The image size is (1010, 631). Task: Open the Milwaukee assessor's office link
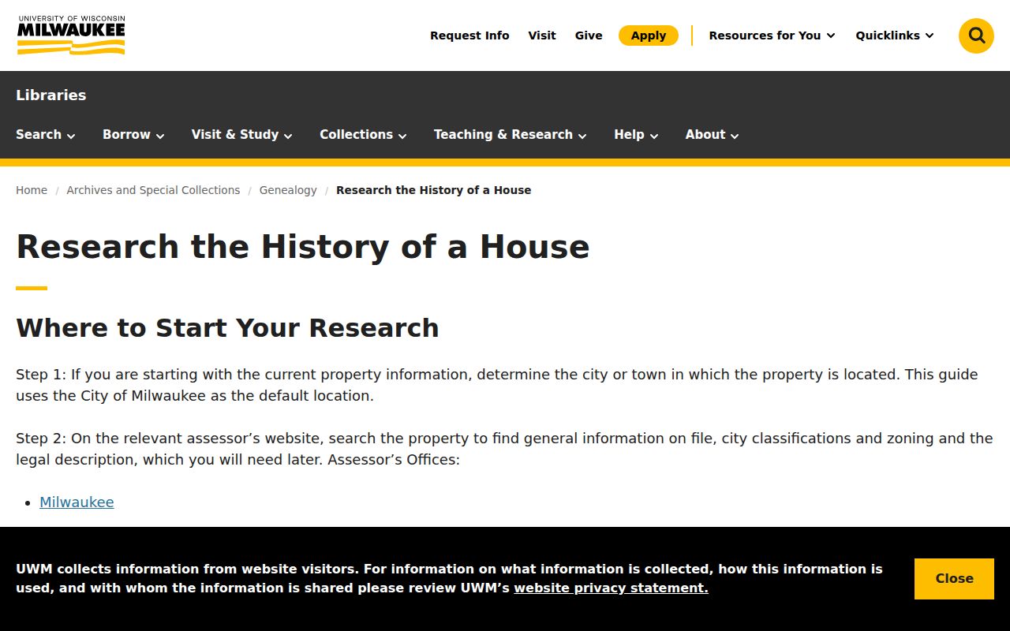tap(77, 502)
